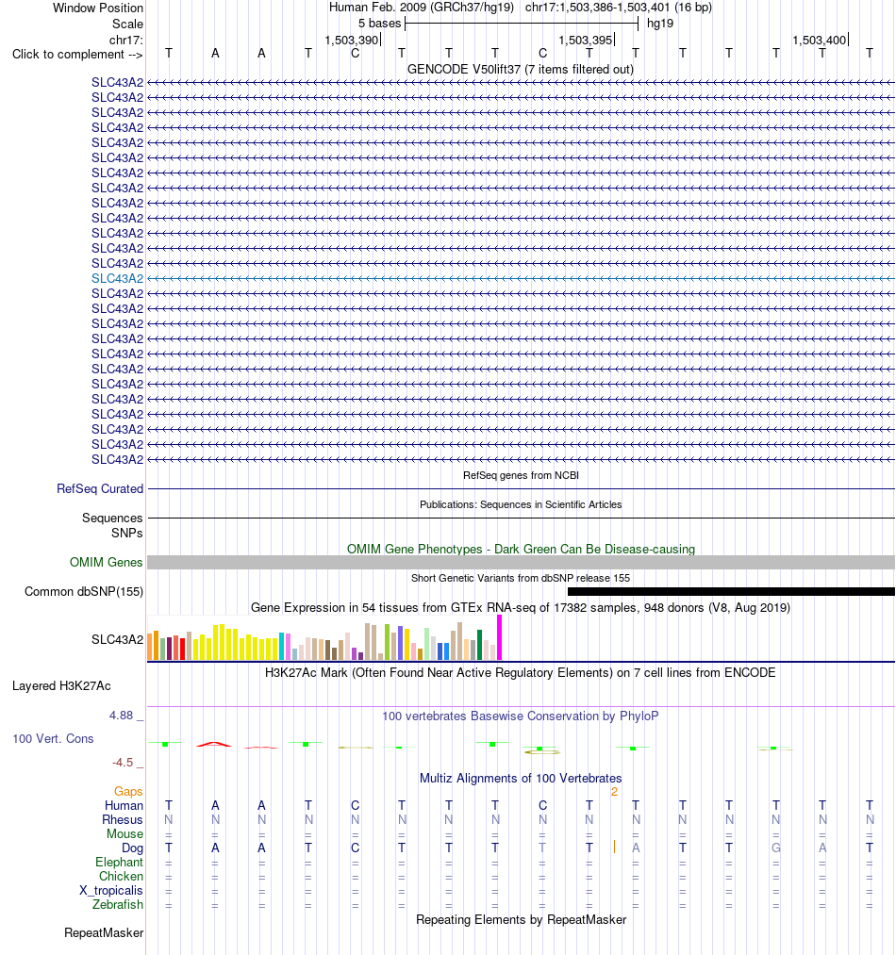Open 'Short Genetic Variants from dbSNP release 155' title
The width and height of the screenshot is (896, 955).
point(521,578)
